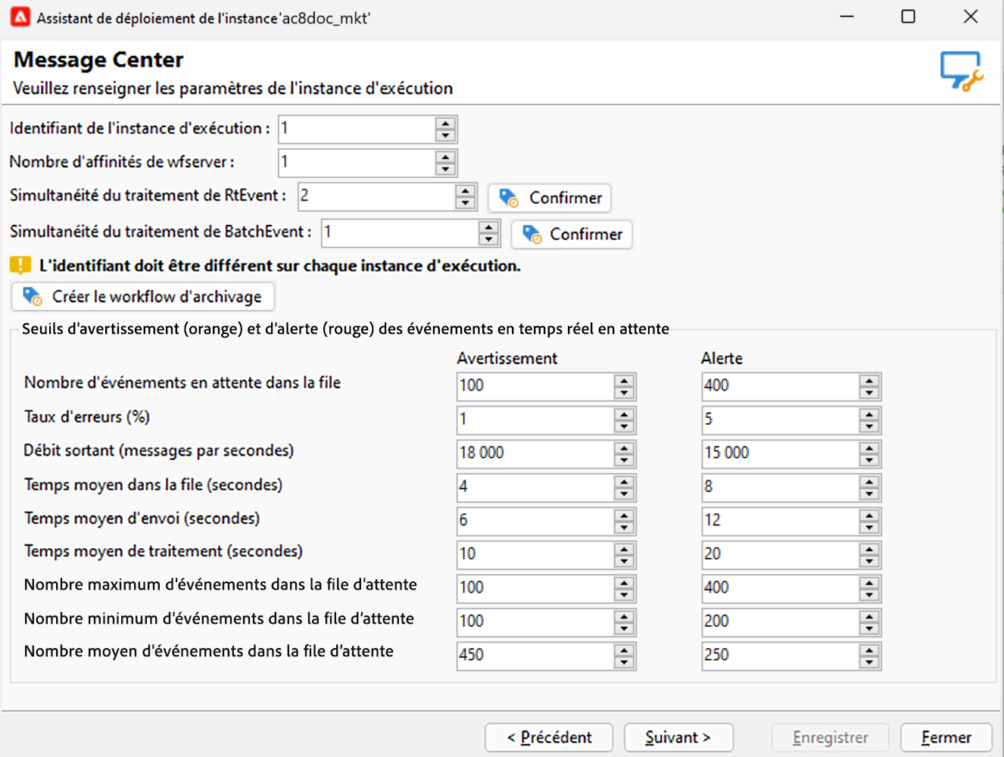
Task: Click the deployment wizard monitor icon
Action: [962, 71]
